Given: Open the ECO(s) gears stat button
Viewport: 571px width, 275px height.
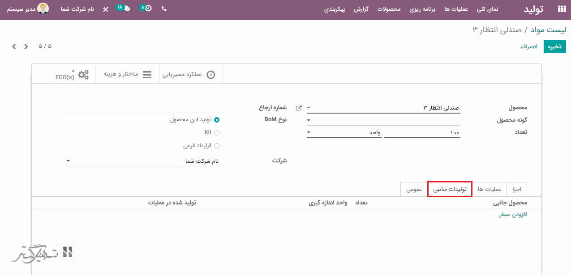Looking at the screenshot, I should pos(72,75).
